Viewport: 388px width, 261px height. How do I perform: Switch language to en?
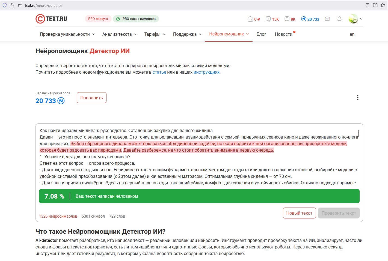pyautogui.click(x=352, y=34)
